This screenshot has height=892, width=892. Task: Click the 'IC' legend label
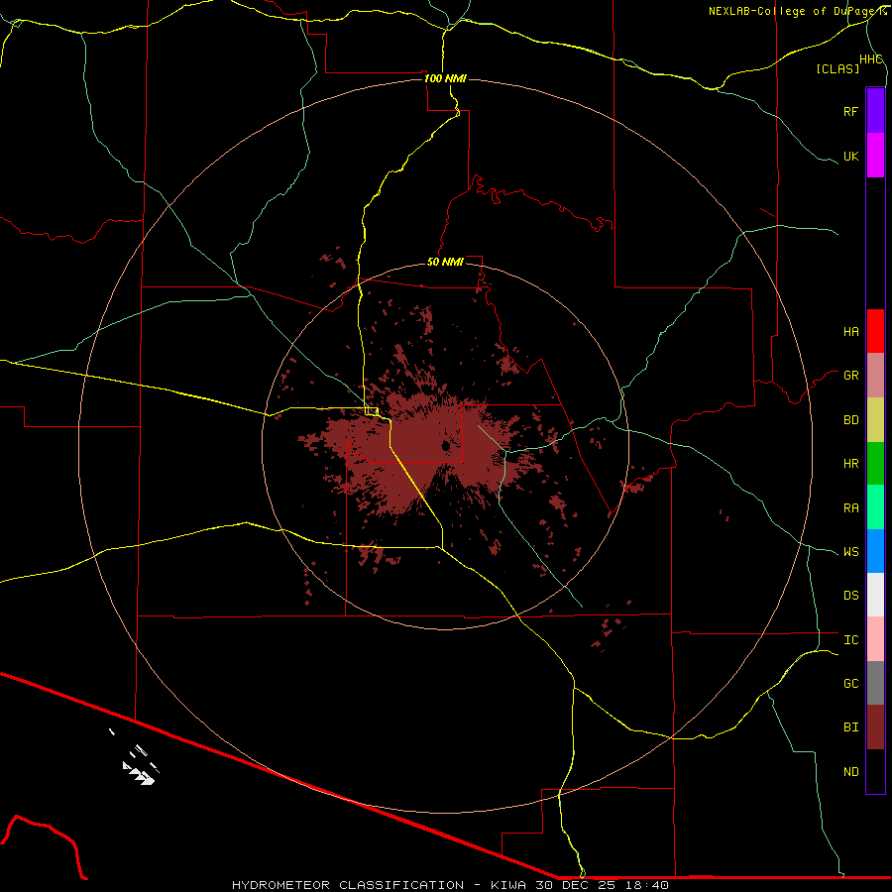point(850,640)
